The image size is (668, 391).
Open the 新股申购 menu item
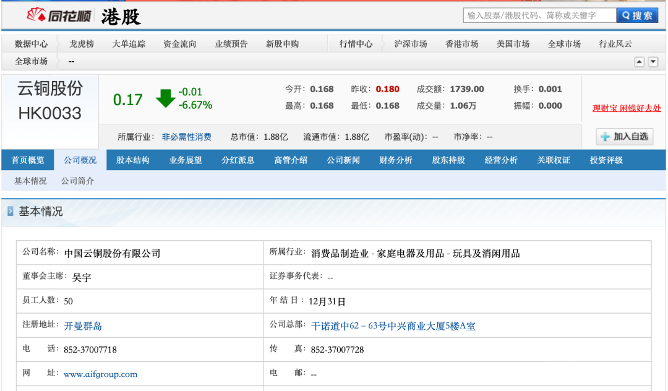pos(283,43)
